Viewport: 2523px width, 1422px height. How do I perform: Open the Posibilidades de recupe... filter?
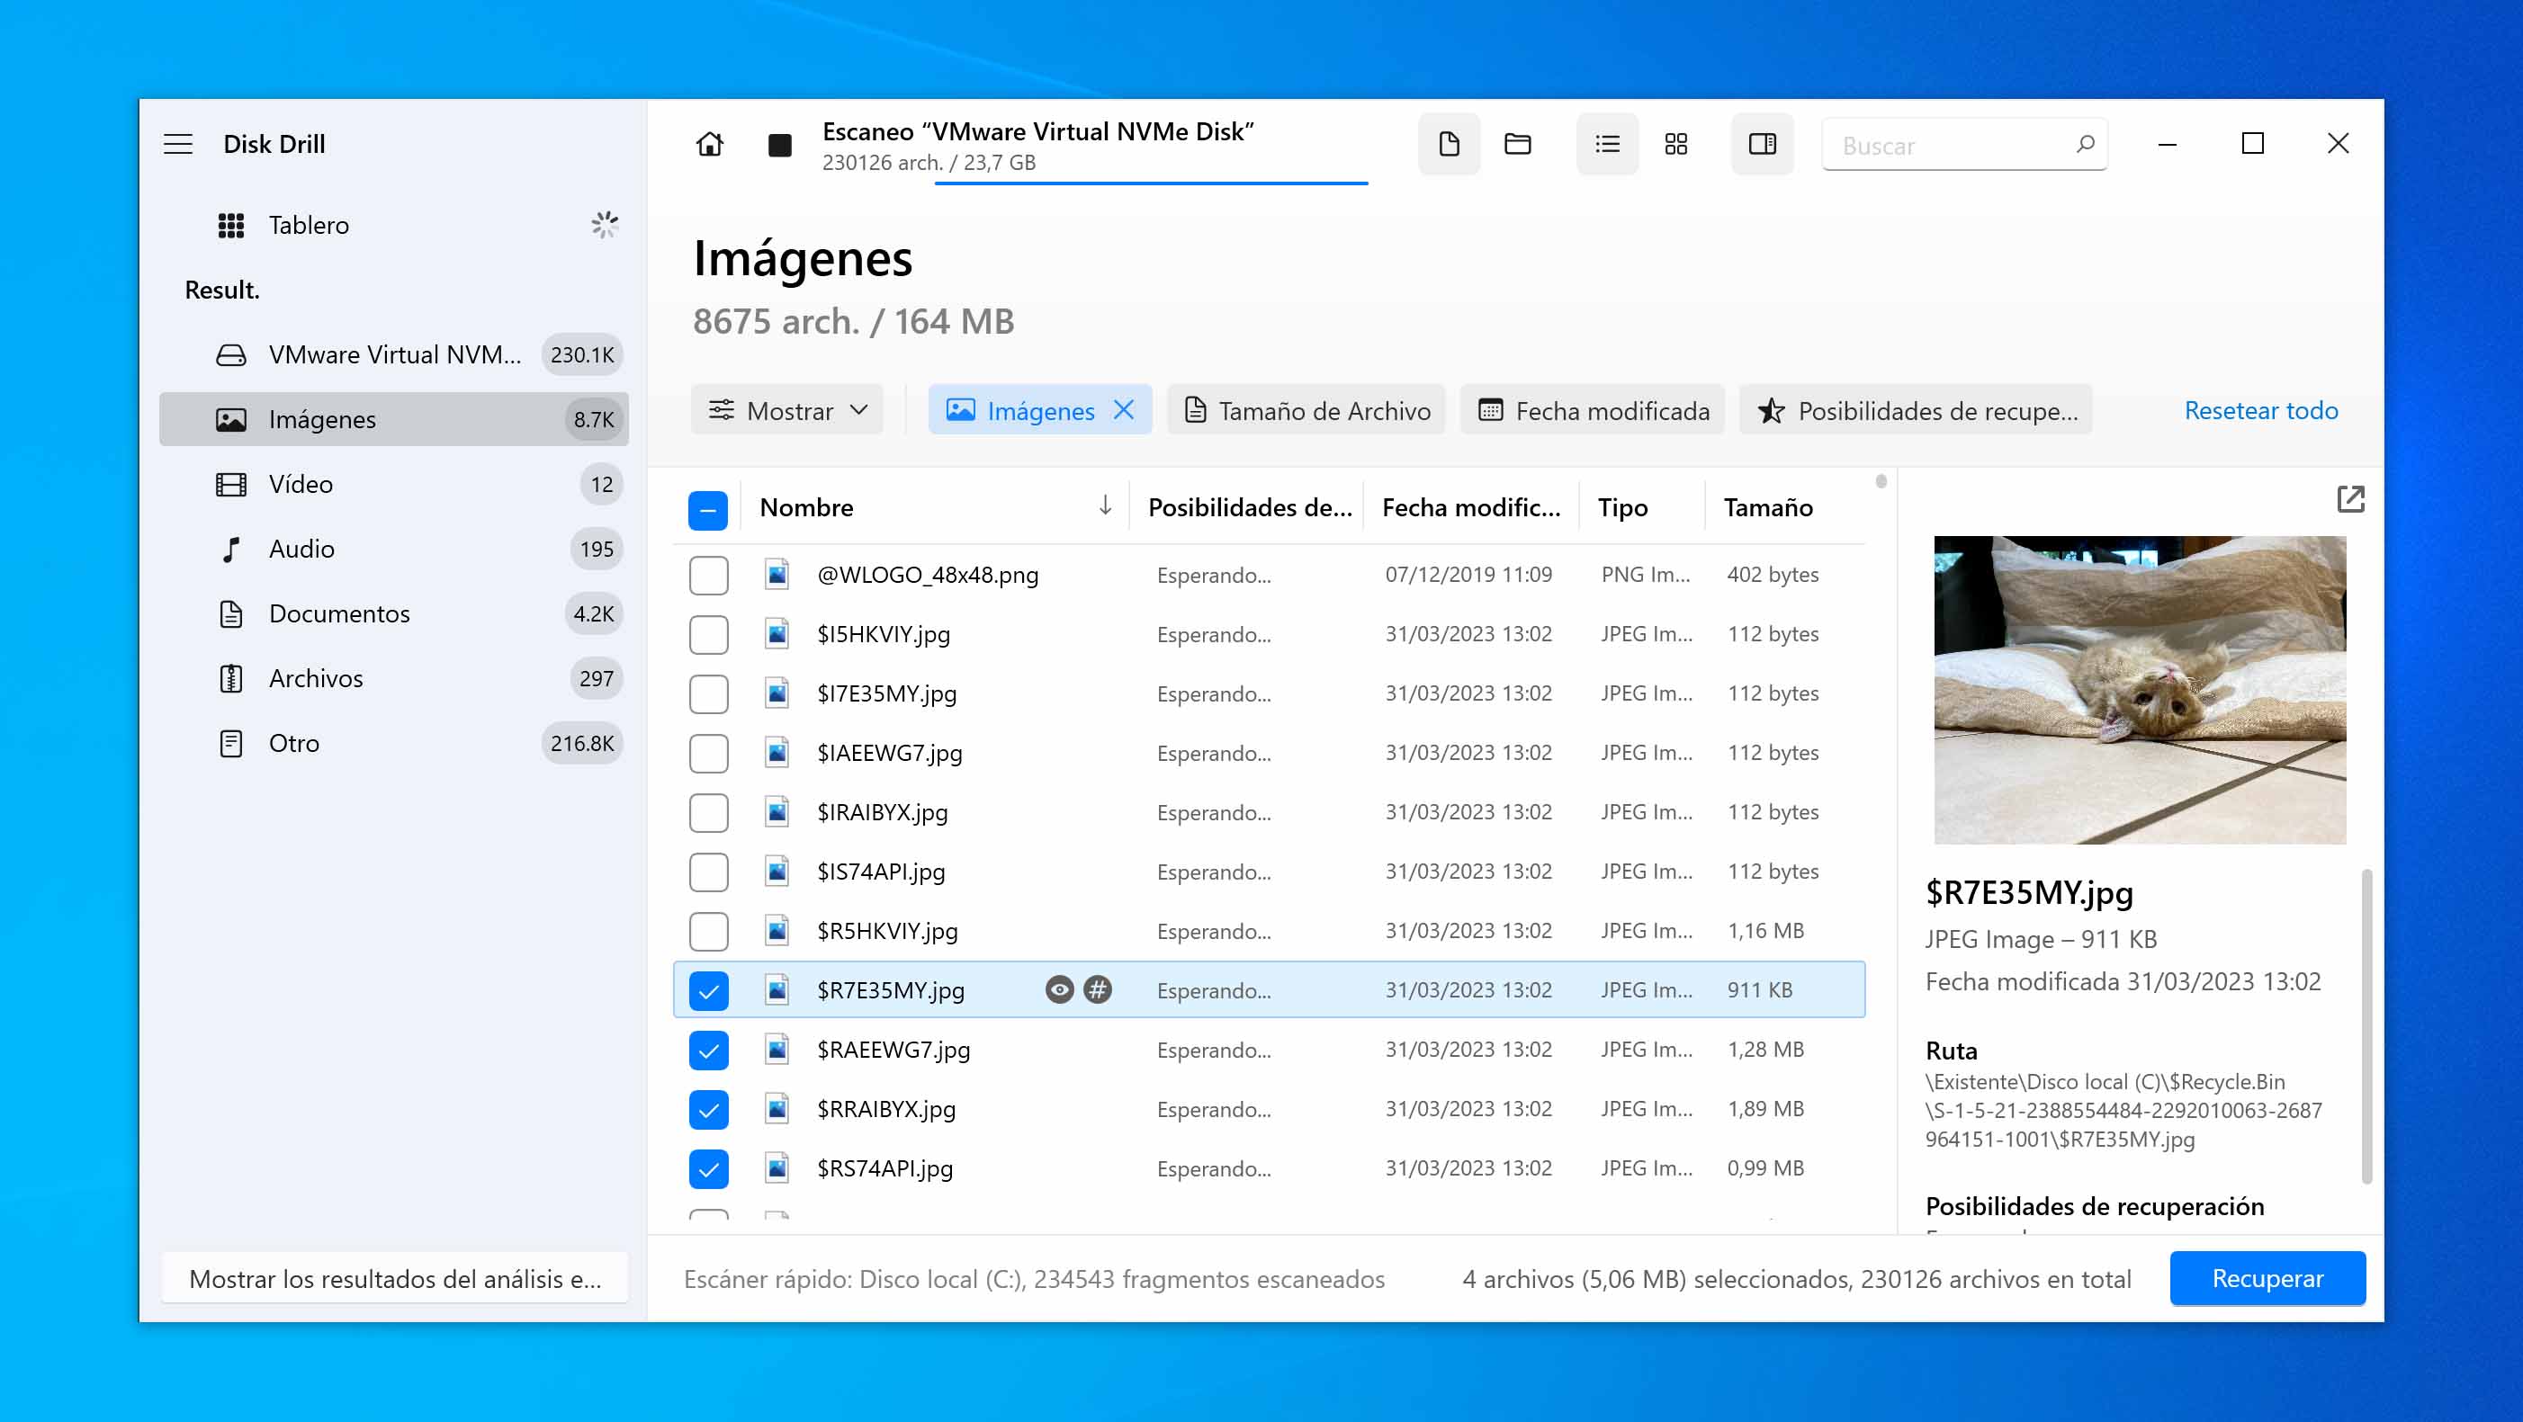point(1916,410)
